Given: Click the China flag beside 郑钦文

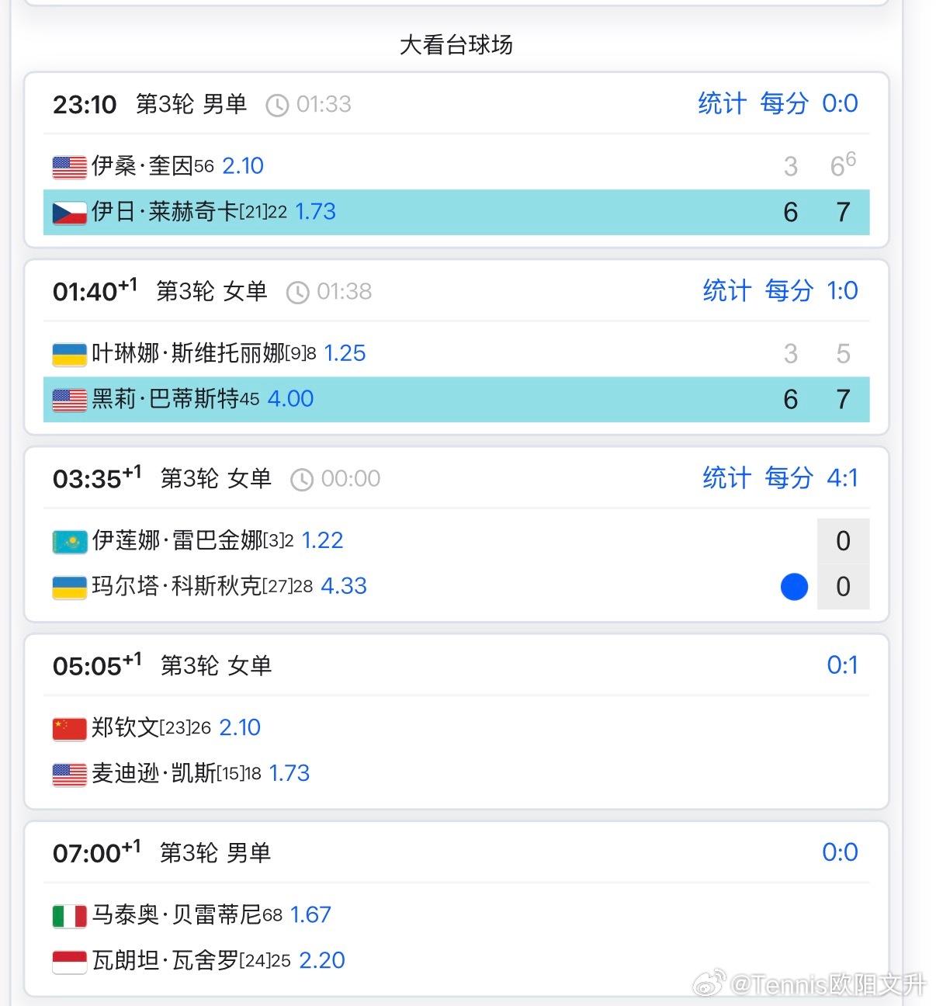Looking at the screenshot, I should pyautogui.click(x=70, y=728).
